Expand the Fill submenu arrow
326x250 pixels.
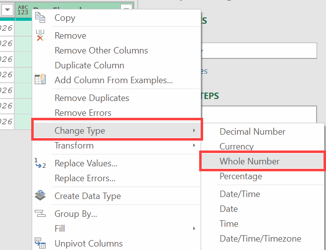click(194, 228)
